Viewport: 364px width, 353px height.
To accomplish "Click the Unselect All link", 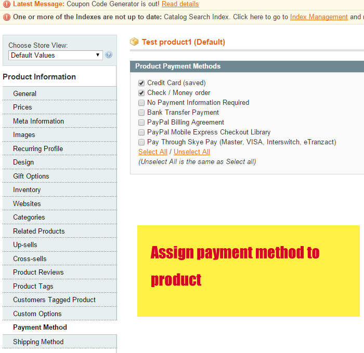I will [192, 152].
